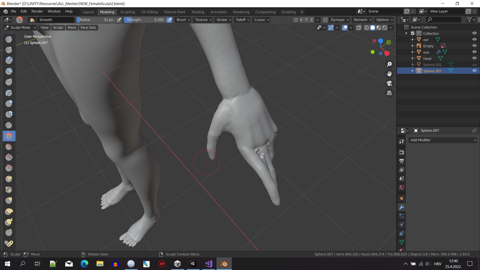The width and height of the screenshot is (480, 270).
Task: Enable Dyntopo sculpting
Action: coord(325,20)
